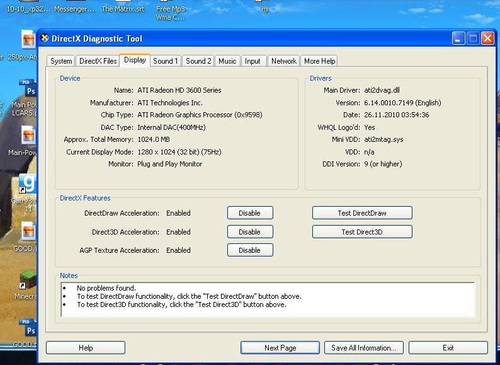Click the total memory value 1024.0 MB

154,139
